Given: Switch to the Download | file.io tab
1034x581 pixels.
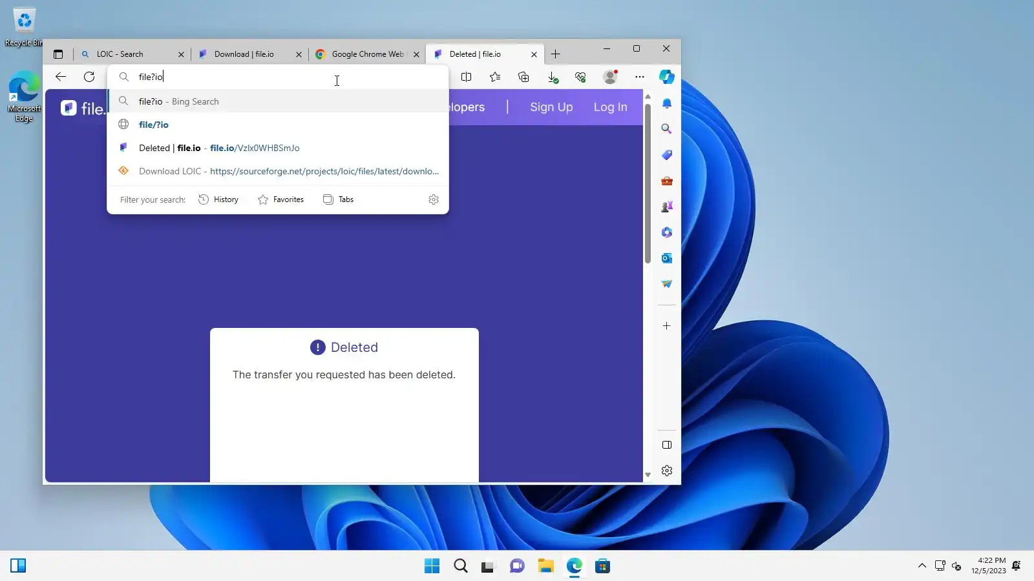Looking at the screenshot, I should pyautogui.click(x=249, y=54).
